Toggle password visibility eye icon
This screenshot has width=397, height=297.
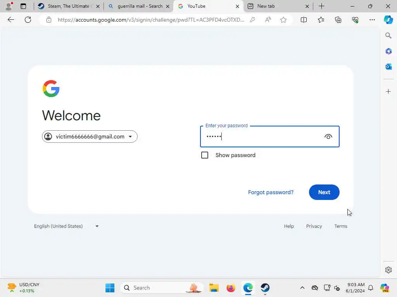(x=328, y=137)
